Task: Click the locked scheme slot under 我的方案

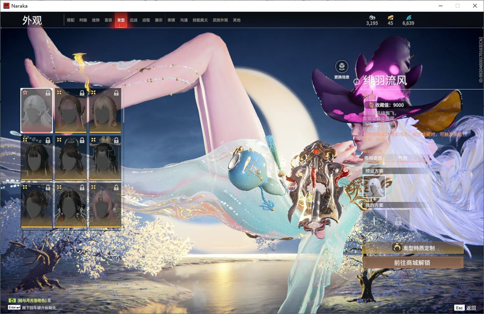Action: (398, 221)
